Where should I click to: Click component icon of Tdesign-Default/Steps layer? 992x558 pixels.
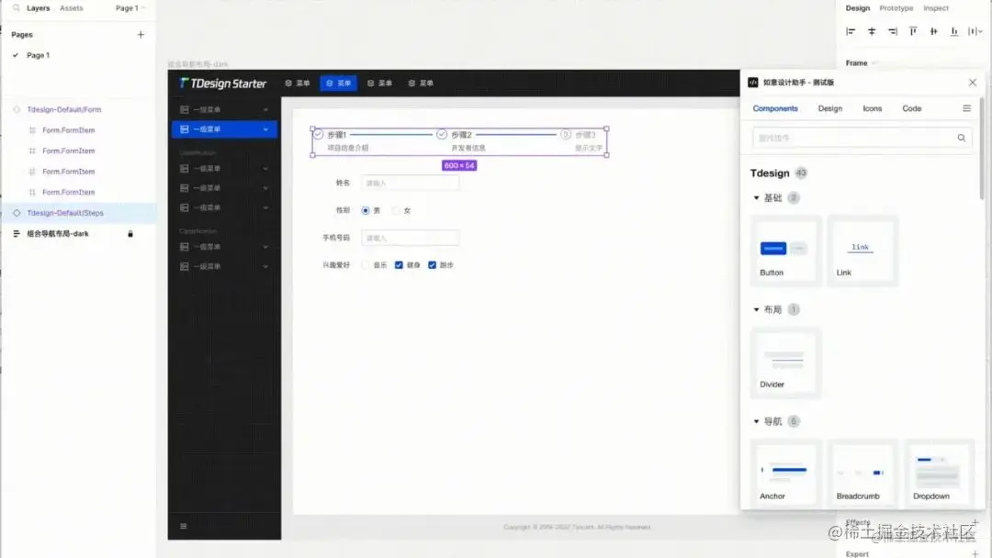[x=17, y=213]
